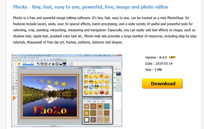Open the PhoXo page title heading link

tap(91, 7)
